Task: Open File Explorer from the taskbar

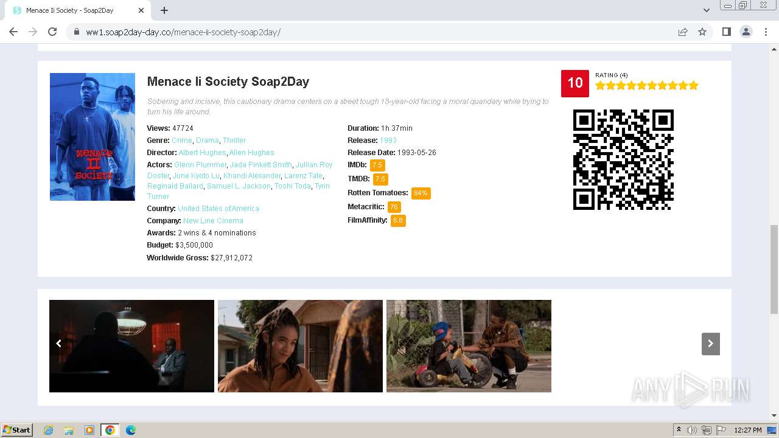Action: [x=69, y=430]
